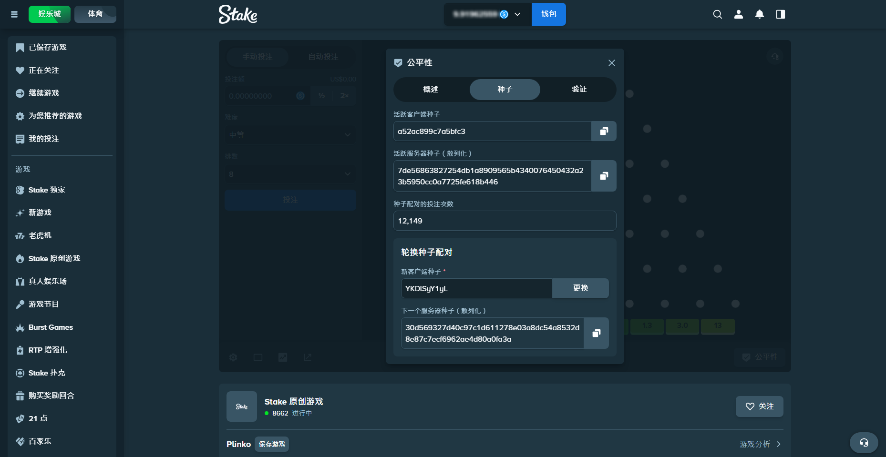The image size is (886, 457).
Task: Open the live support headset button
Action: coord(864,443)
